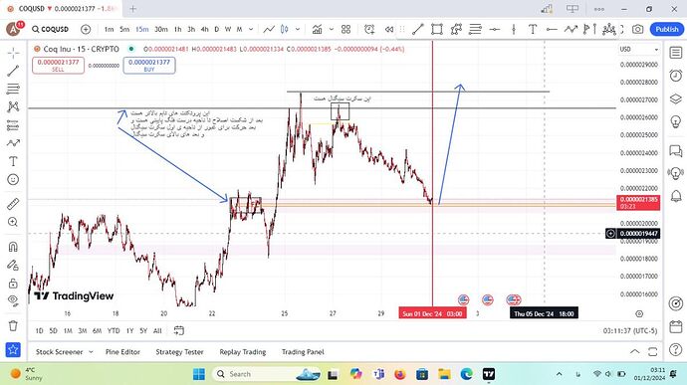The image size is (687, 385).
Task: Expand the Stock Screener dropdown arrow
Action: [x=92, y=352]
